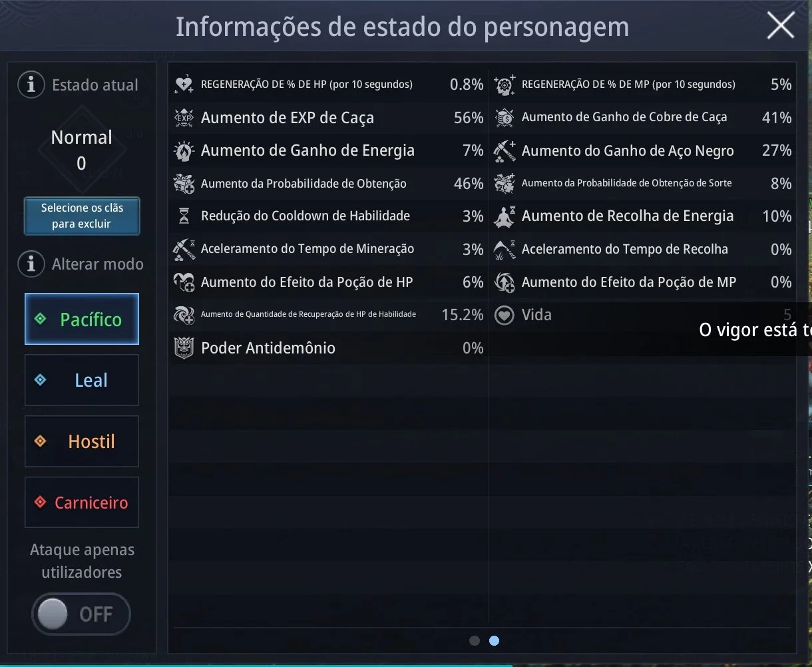
Task: Click the 46% obtention probability value
Action: (x=469, y=184)
